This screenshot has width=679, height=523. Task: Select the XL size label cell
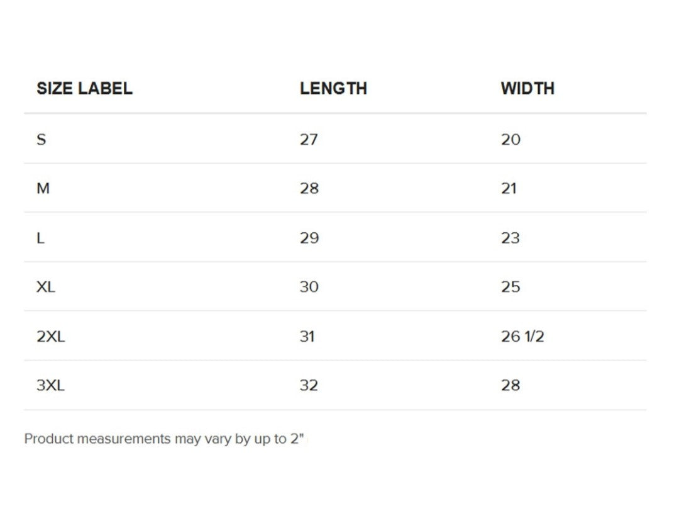[46, 287]
